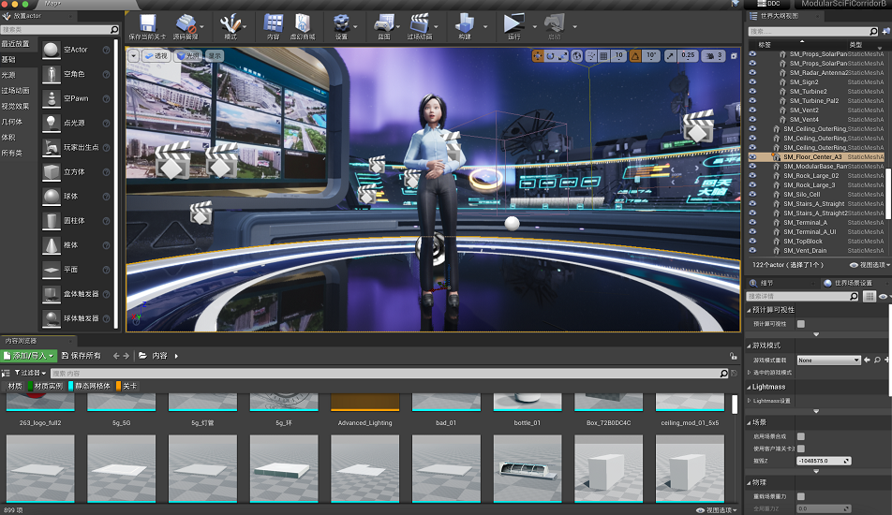
Task: Click the 保存所有 button
Action: 81,356
